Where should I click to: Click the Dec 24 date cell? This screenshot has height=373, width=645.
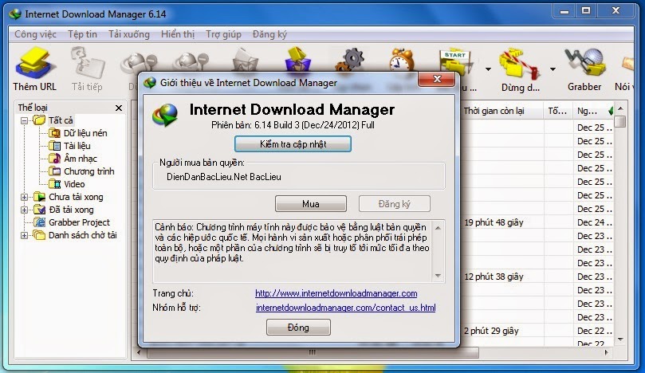595,222
